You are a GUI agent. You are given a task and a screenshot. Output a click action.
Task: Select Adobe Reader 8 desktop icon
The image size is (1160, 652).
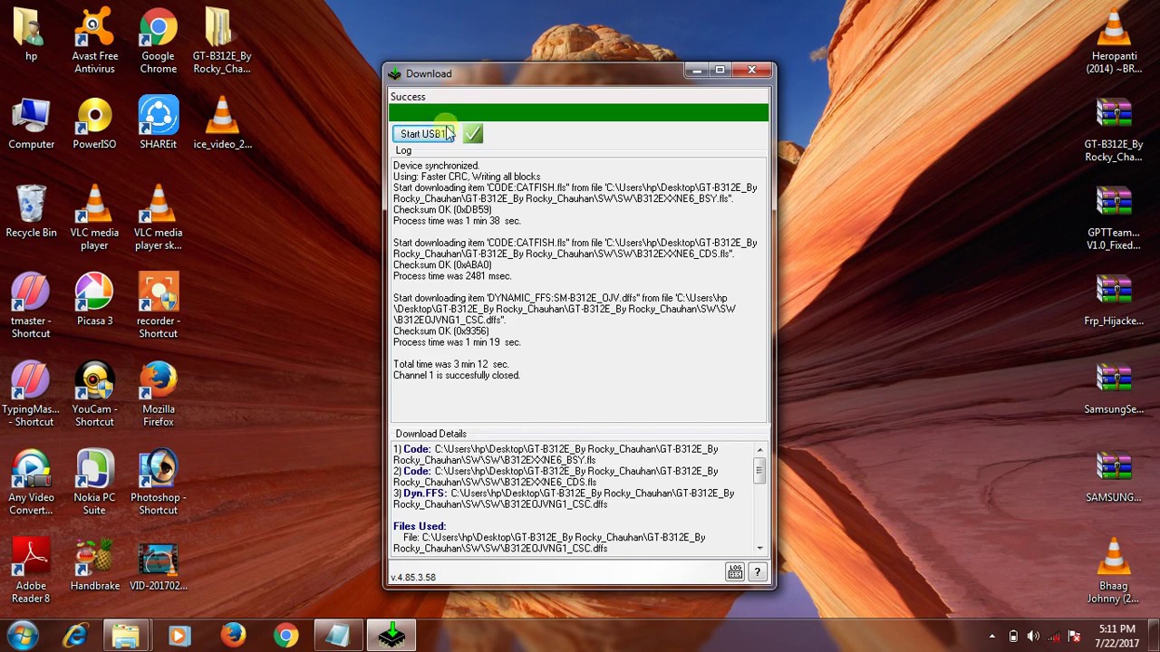(31, 570)
